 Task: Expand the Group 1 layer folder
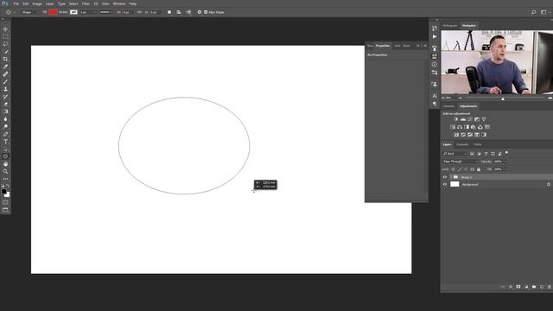[x=451, y=177]
